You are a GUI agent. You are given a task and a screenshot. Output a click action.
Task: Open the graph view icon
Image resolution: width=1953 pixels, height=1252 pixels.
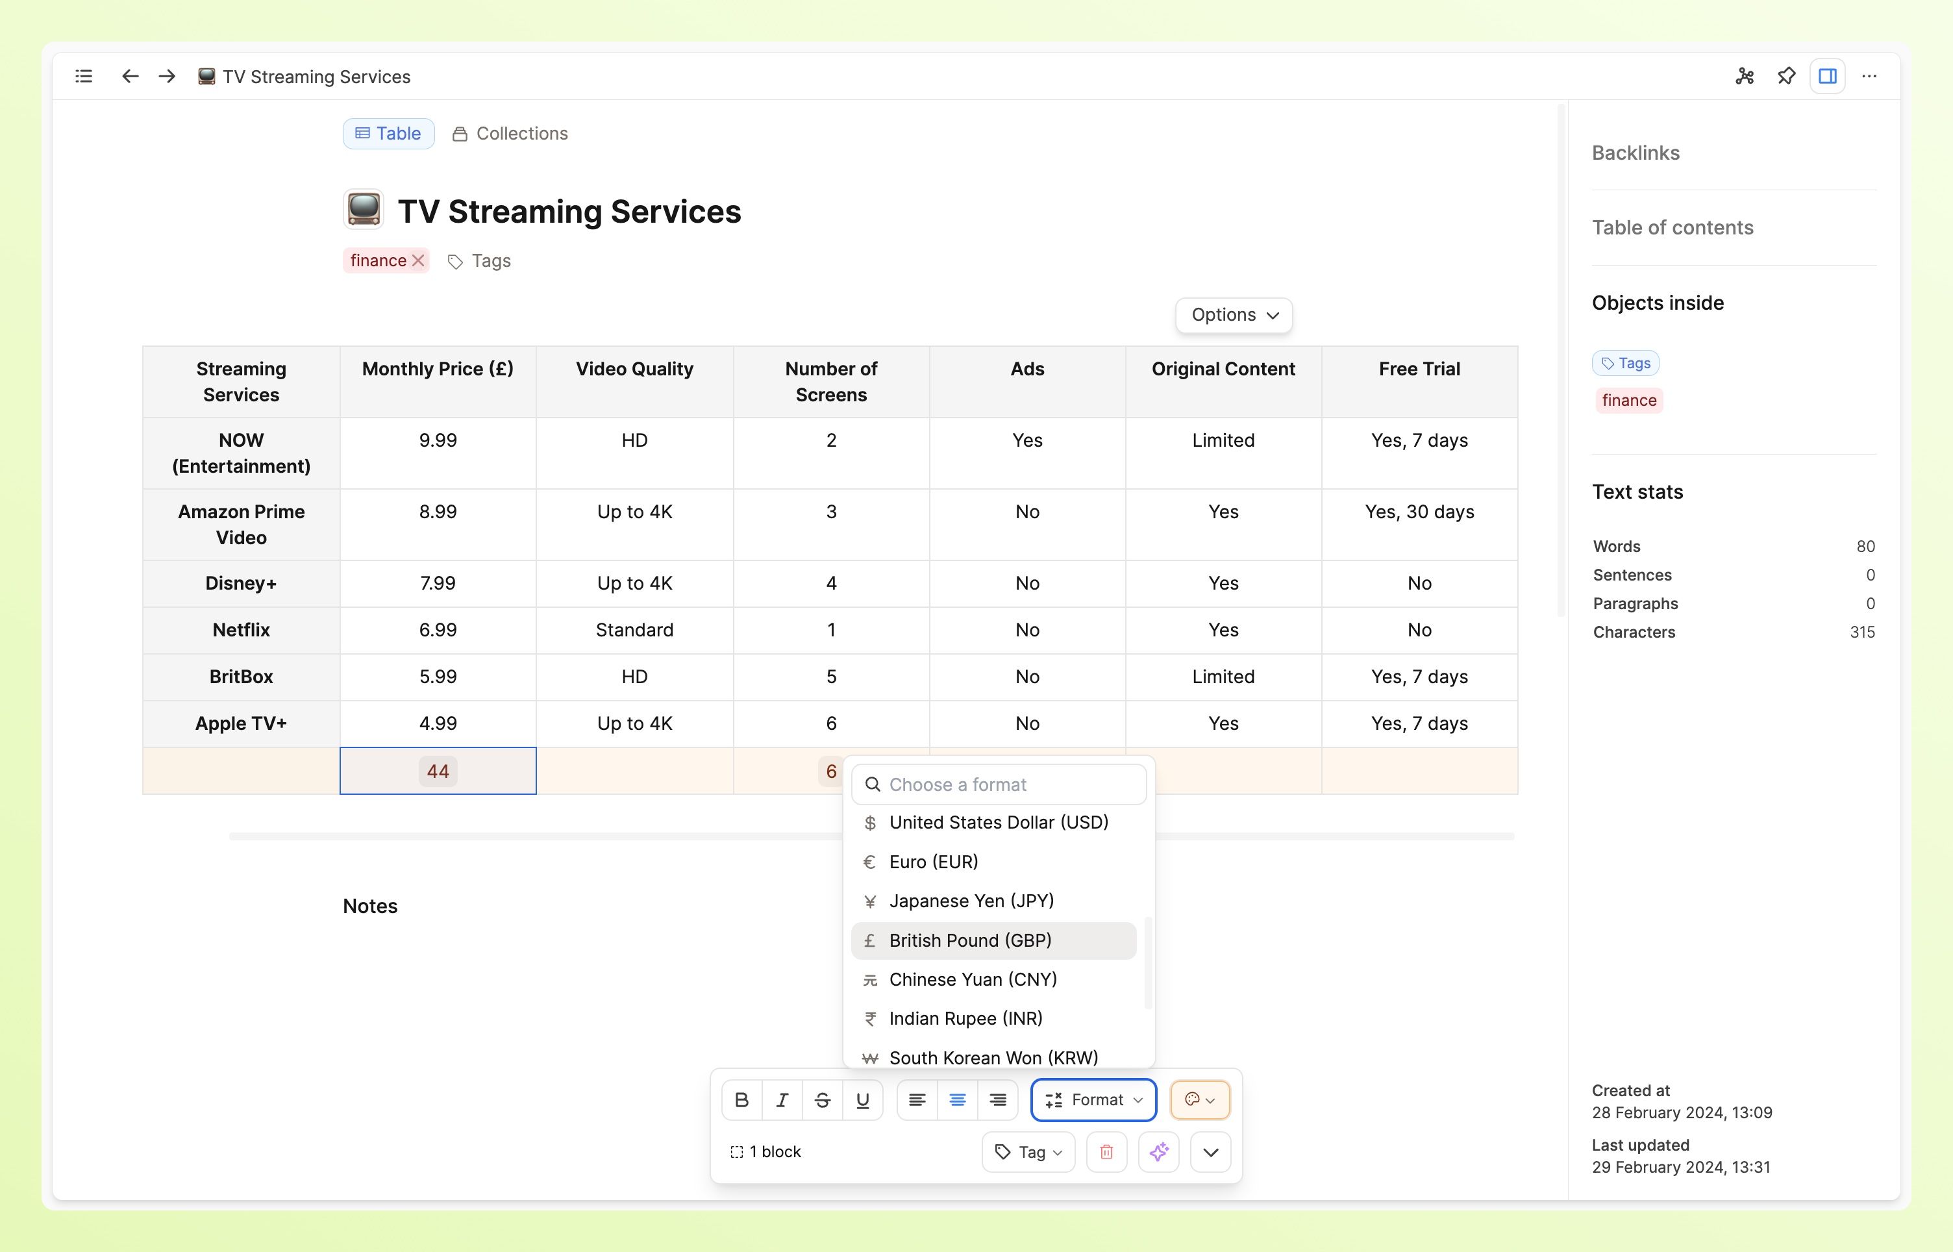[1744, 75]
